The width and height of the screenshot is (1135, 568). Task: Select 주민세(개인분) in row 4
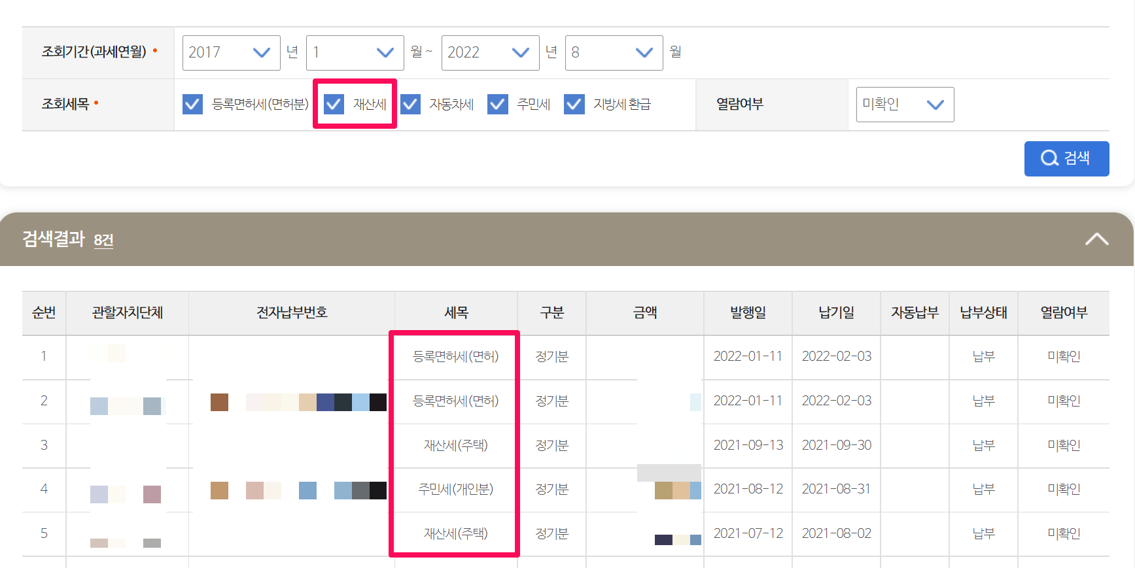[x=456, y=490]
